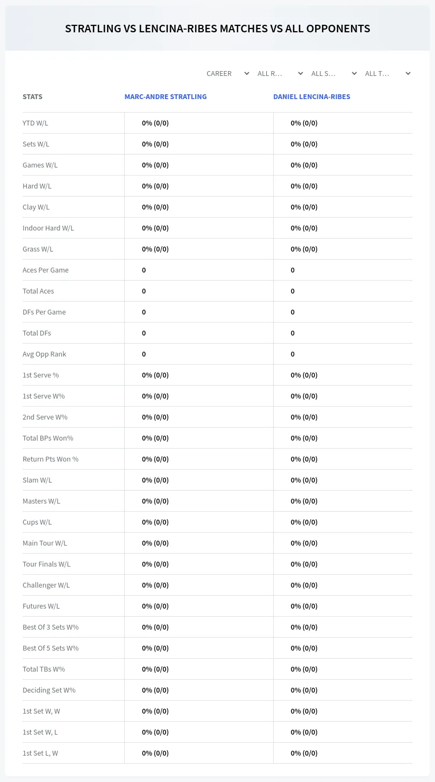
Task: Click the chevron arrow beside CAREER
Action: [x=246, y=73]
